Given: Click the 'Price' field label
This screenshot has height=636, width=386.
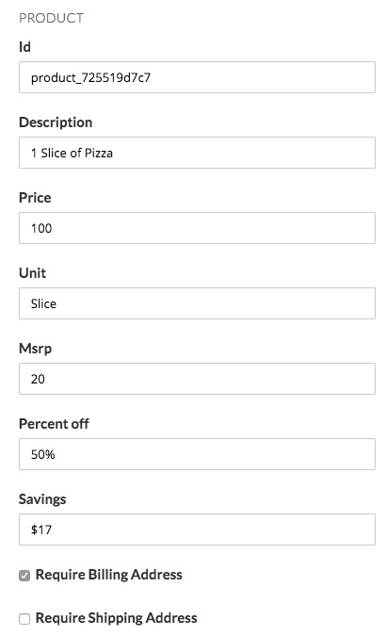Looking at the screenshot, I should (35, 198).
